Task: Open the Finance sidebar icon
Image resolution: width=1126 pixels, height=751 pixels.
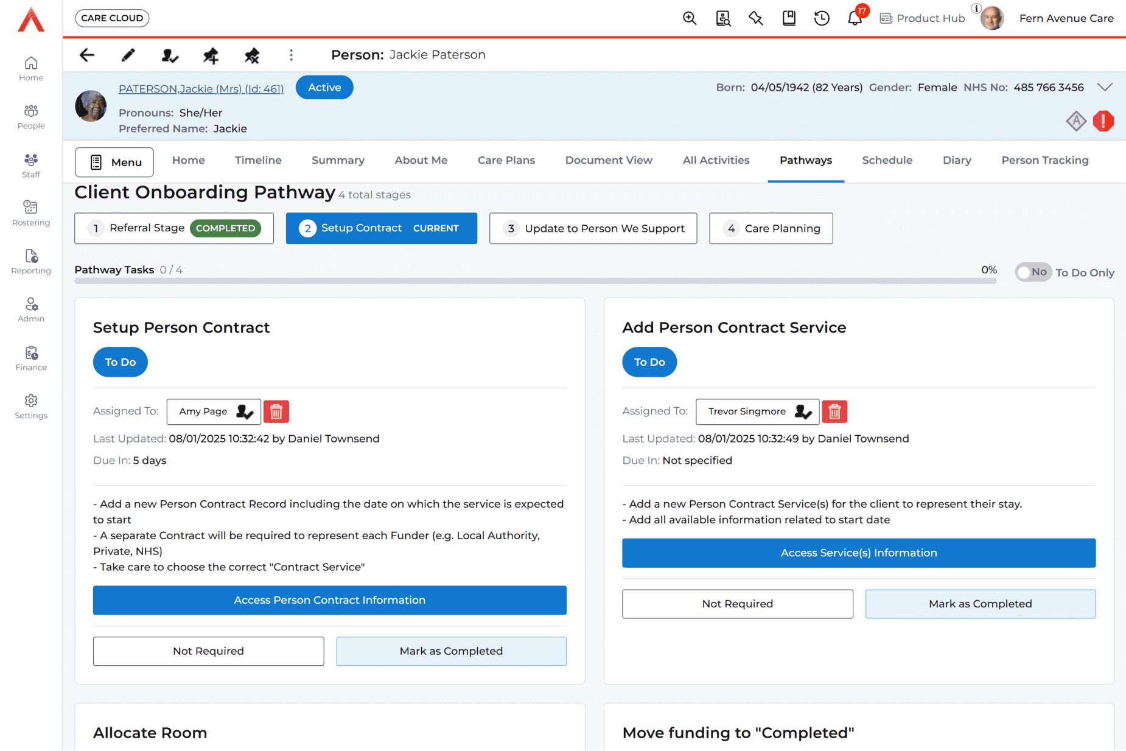Action: 31,358
